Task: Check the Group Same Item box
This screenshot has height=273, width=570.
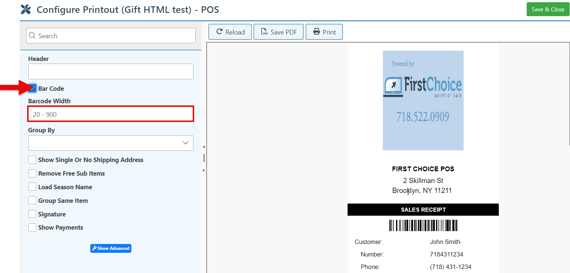Action: 32,201
